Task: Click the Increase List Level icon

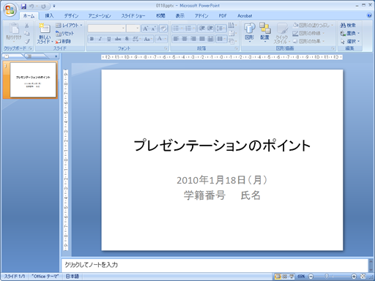Action: point(210,29)
